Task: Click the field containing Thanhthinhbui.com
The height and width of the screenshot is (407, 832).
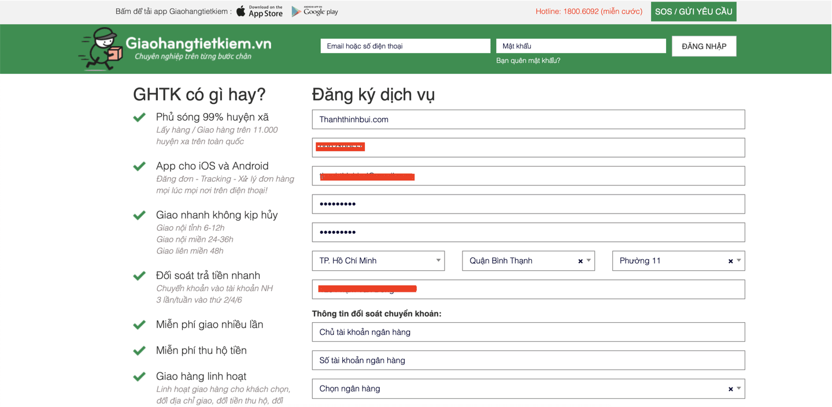Action: click(x=528, y=120)
